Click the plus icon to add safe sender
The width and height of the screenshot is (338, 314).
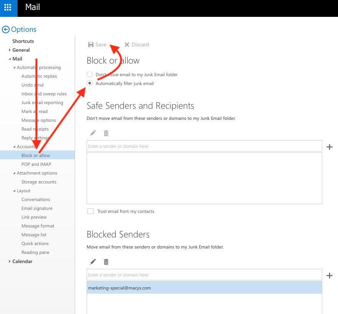(329, 147)
